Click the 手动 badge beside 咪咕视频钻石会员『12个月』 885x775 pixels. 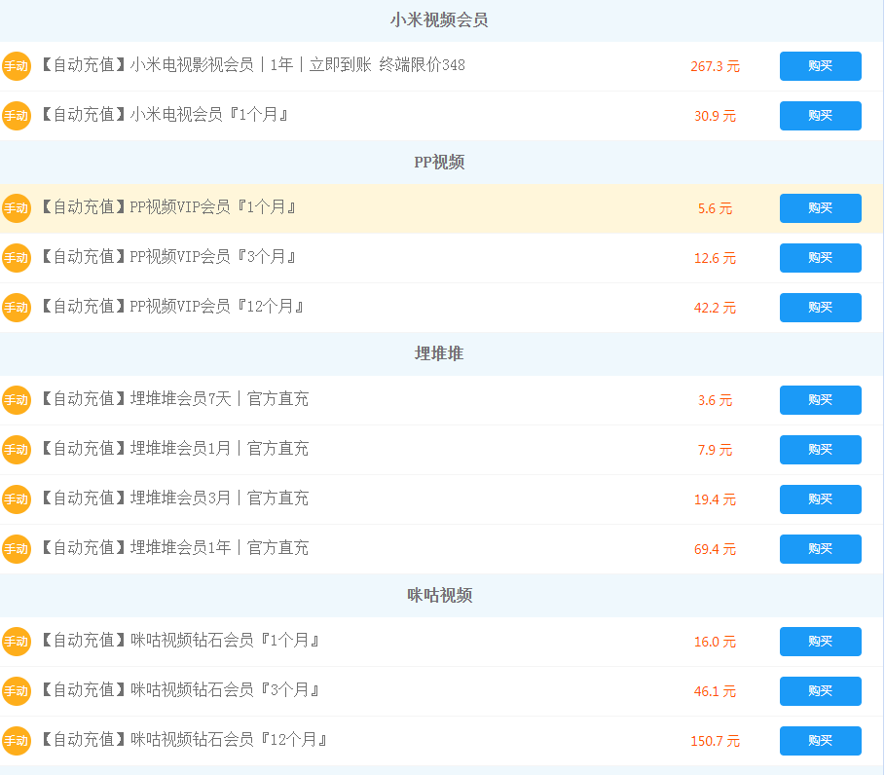(x=16, y=741)
